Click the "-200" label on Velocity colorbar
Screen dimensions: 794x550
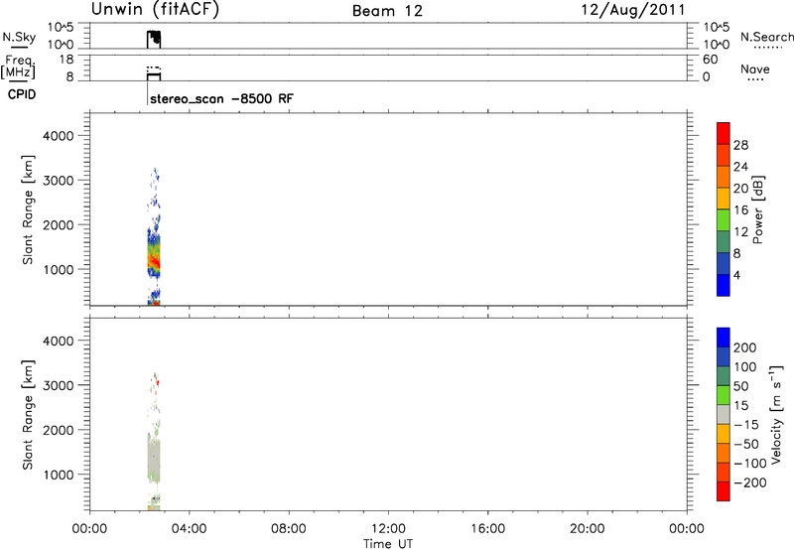(x=750, y=482)
